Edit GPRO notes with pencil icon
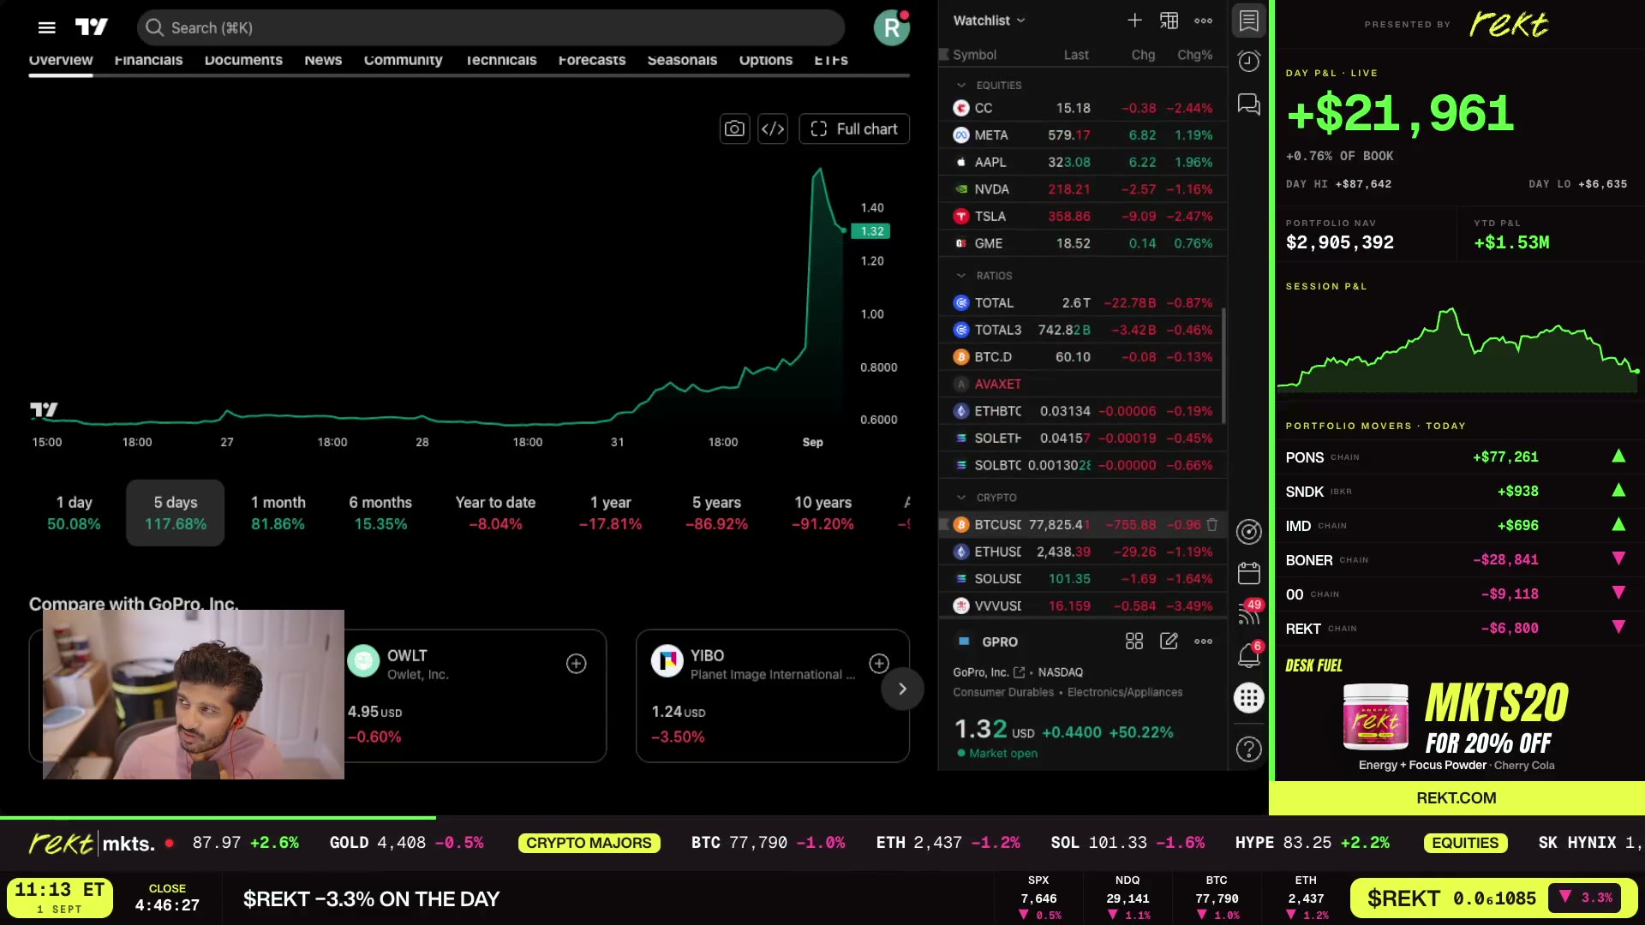Screen dimensions: 1645x925 pyautogui.click(x=1169, y=642)
